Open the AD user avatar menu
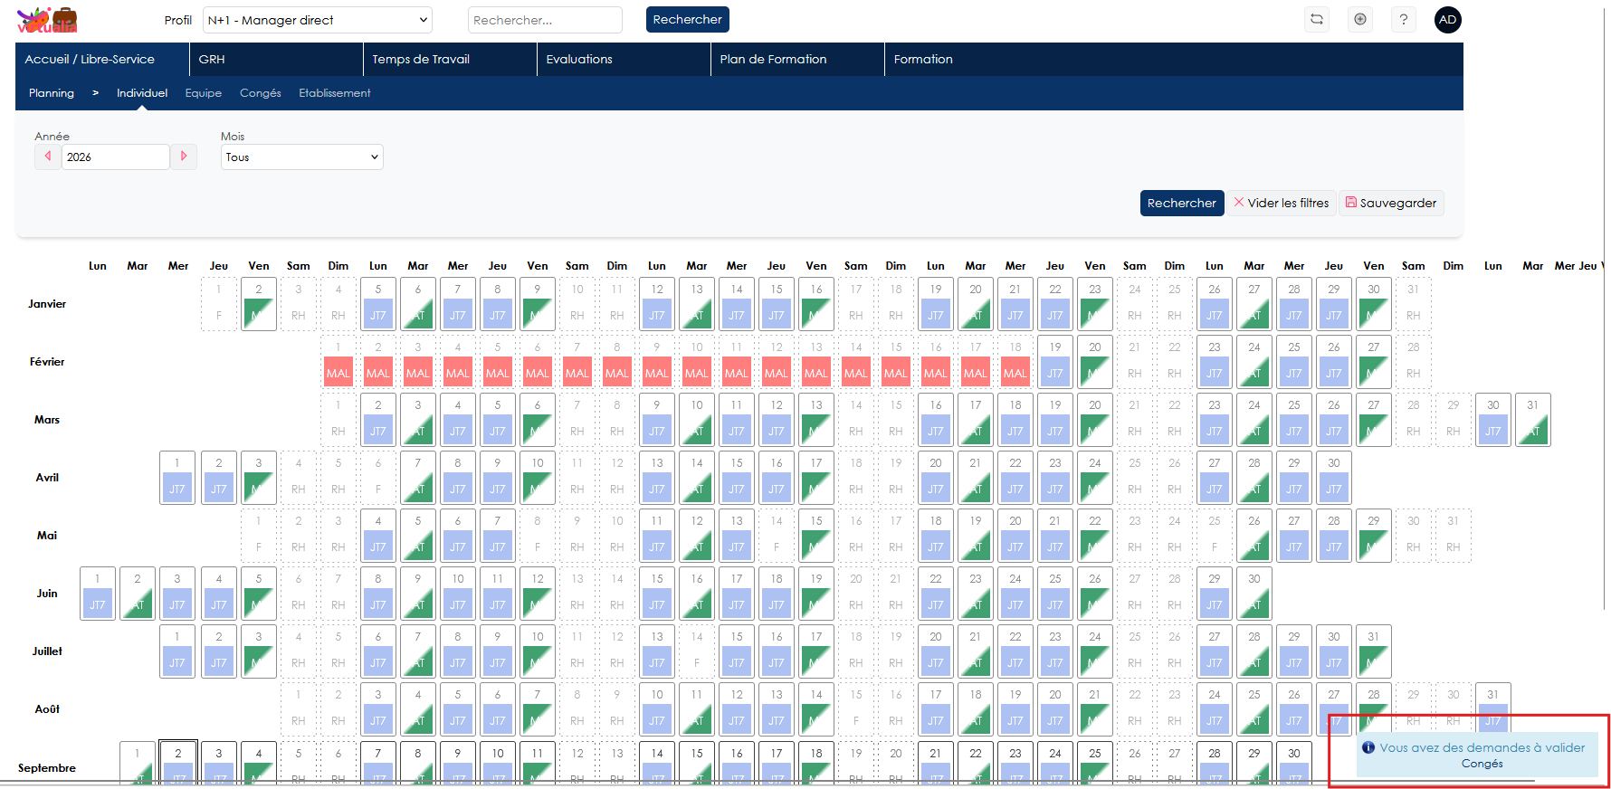The image size is (1611, 789). pyautogui.click(x=1448, y=20)
